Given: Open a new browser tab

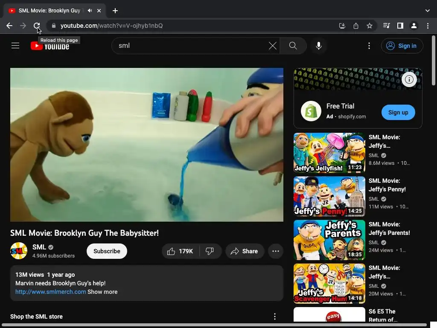Looking at the screenshot, I should [x=115, y=11].
